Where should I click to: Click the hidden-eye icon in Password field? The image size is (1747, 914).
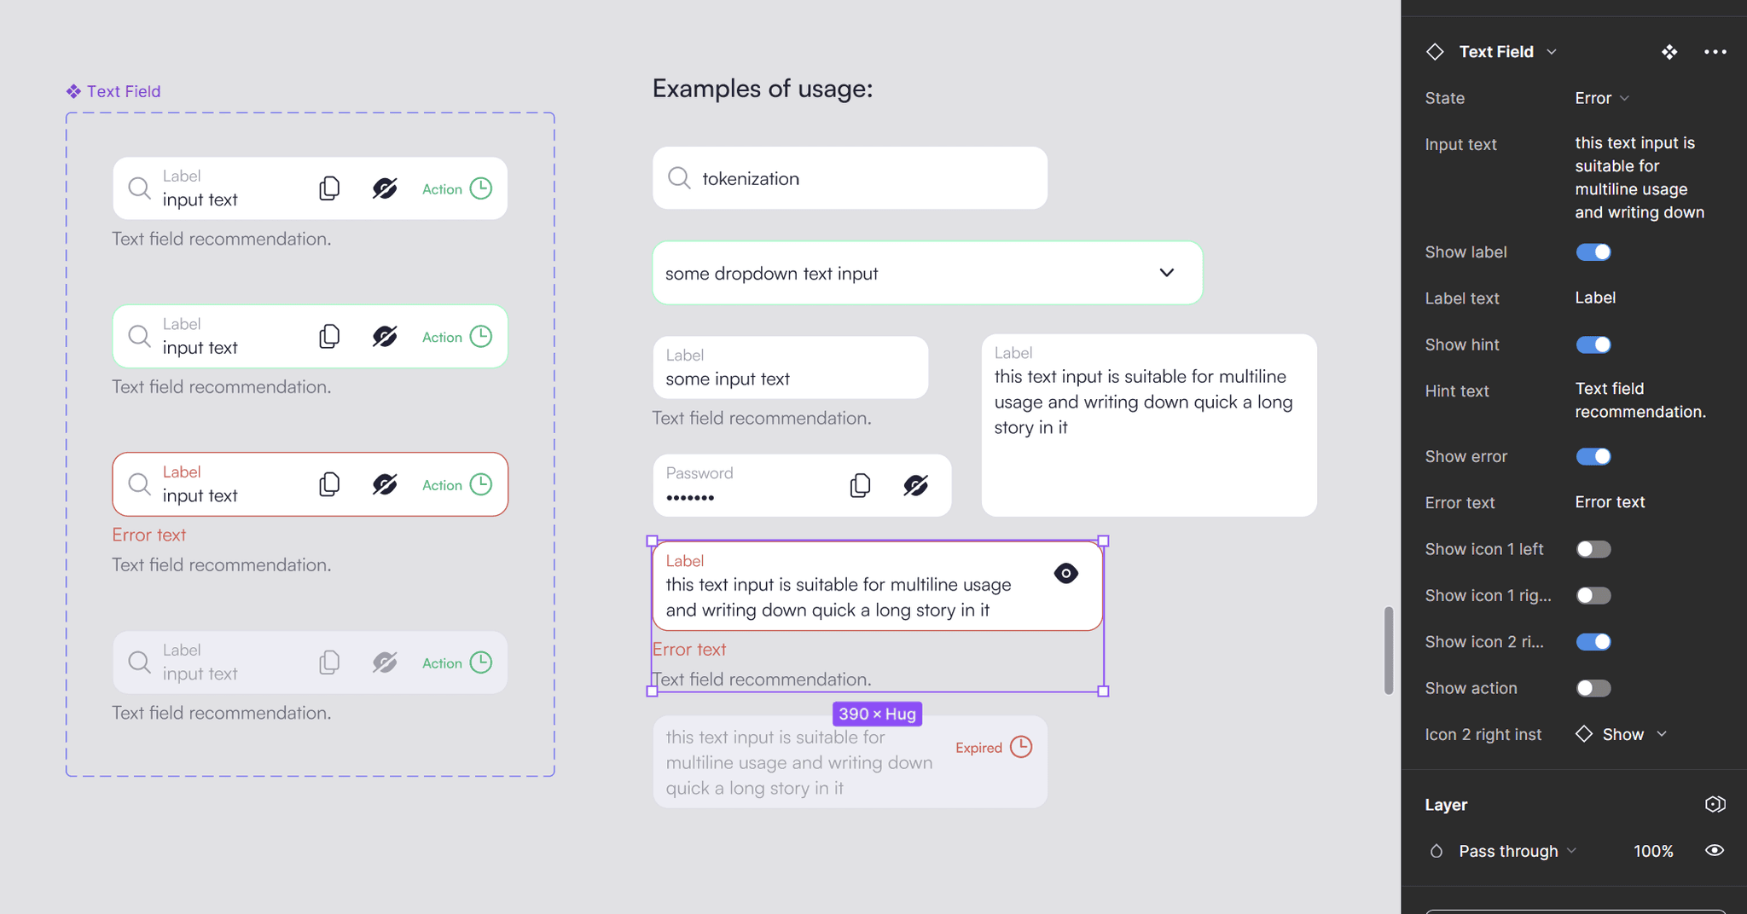(915, 485)
